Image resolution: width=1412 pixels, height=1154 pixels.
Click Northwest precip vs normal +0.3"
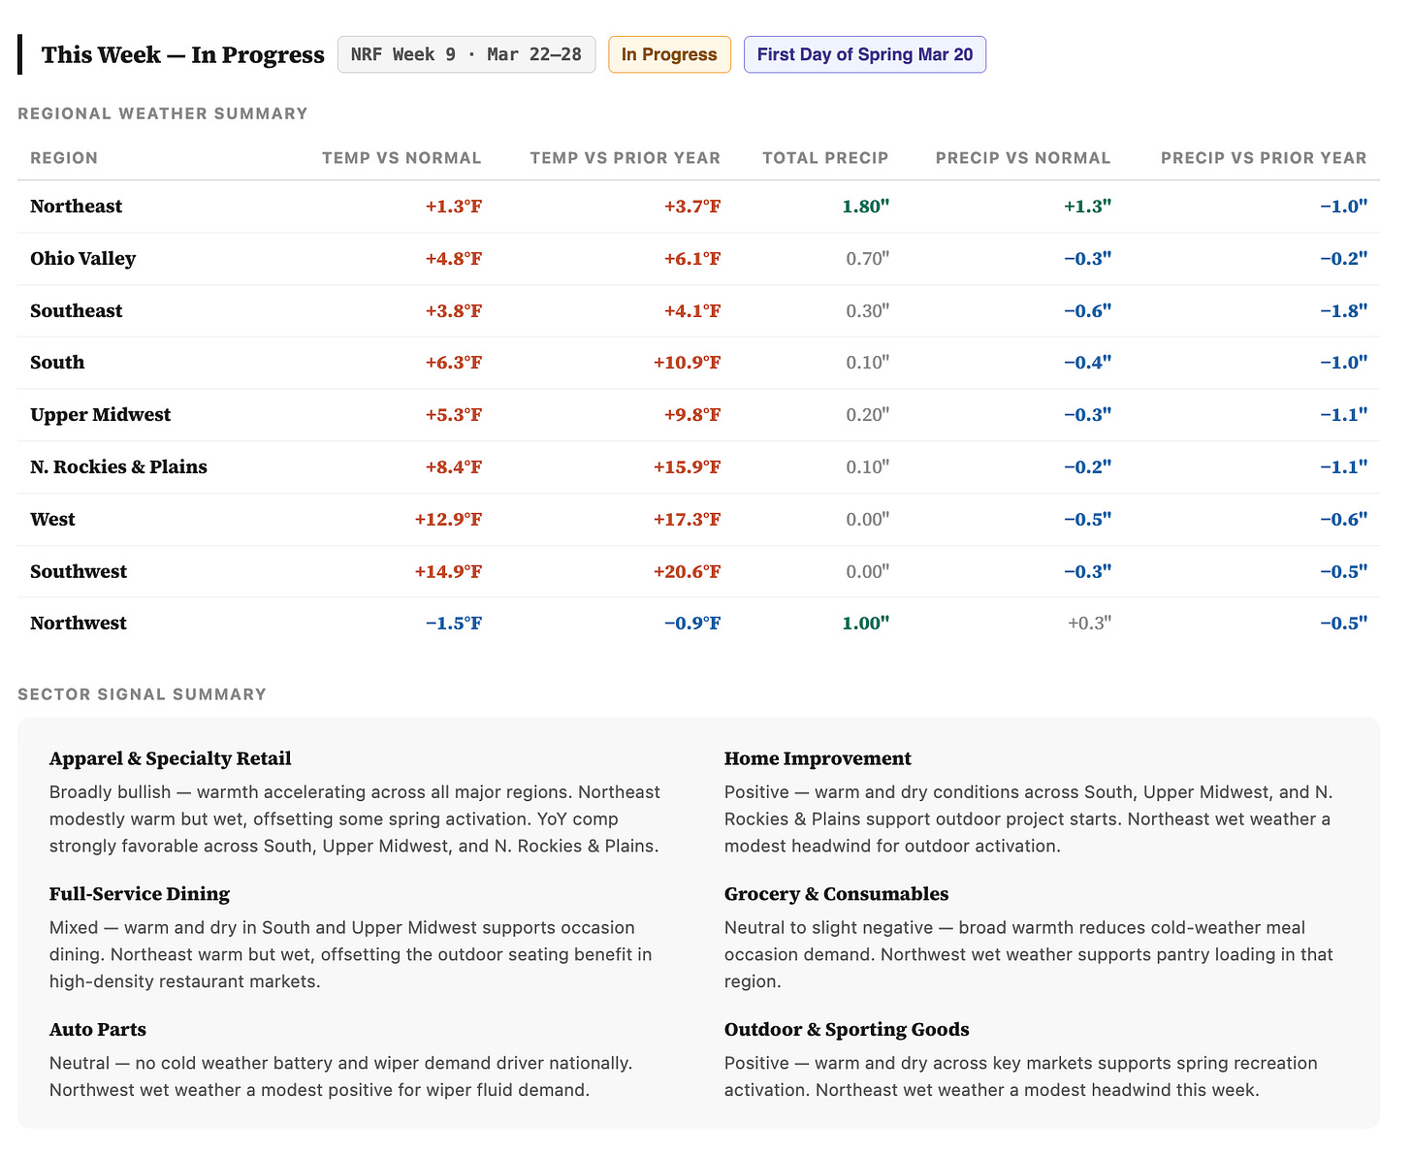tap(1089, 624)
